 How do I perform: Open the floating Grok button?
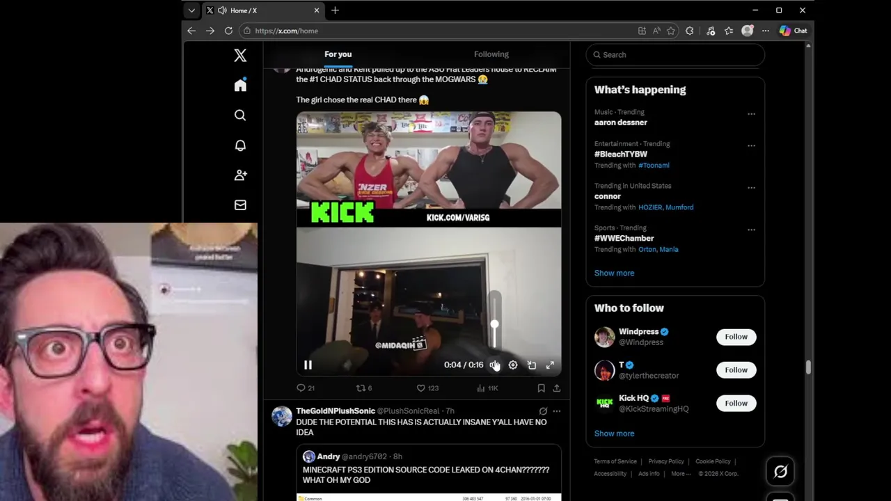tap(780, 472)
